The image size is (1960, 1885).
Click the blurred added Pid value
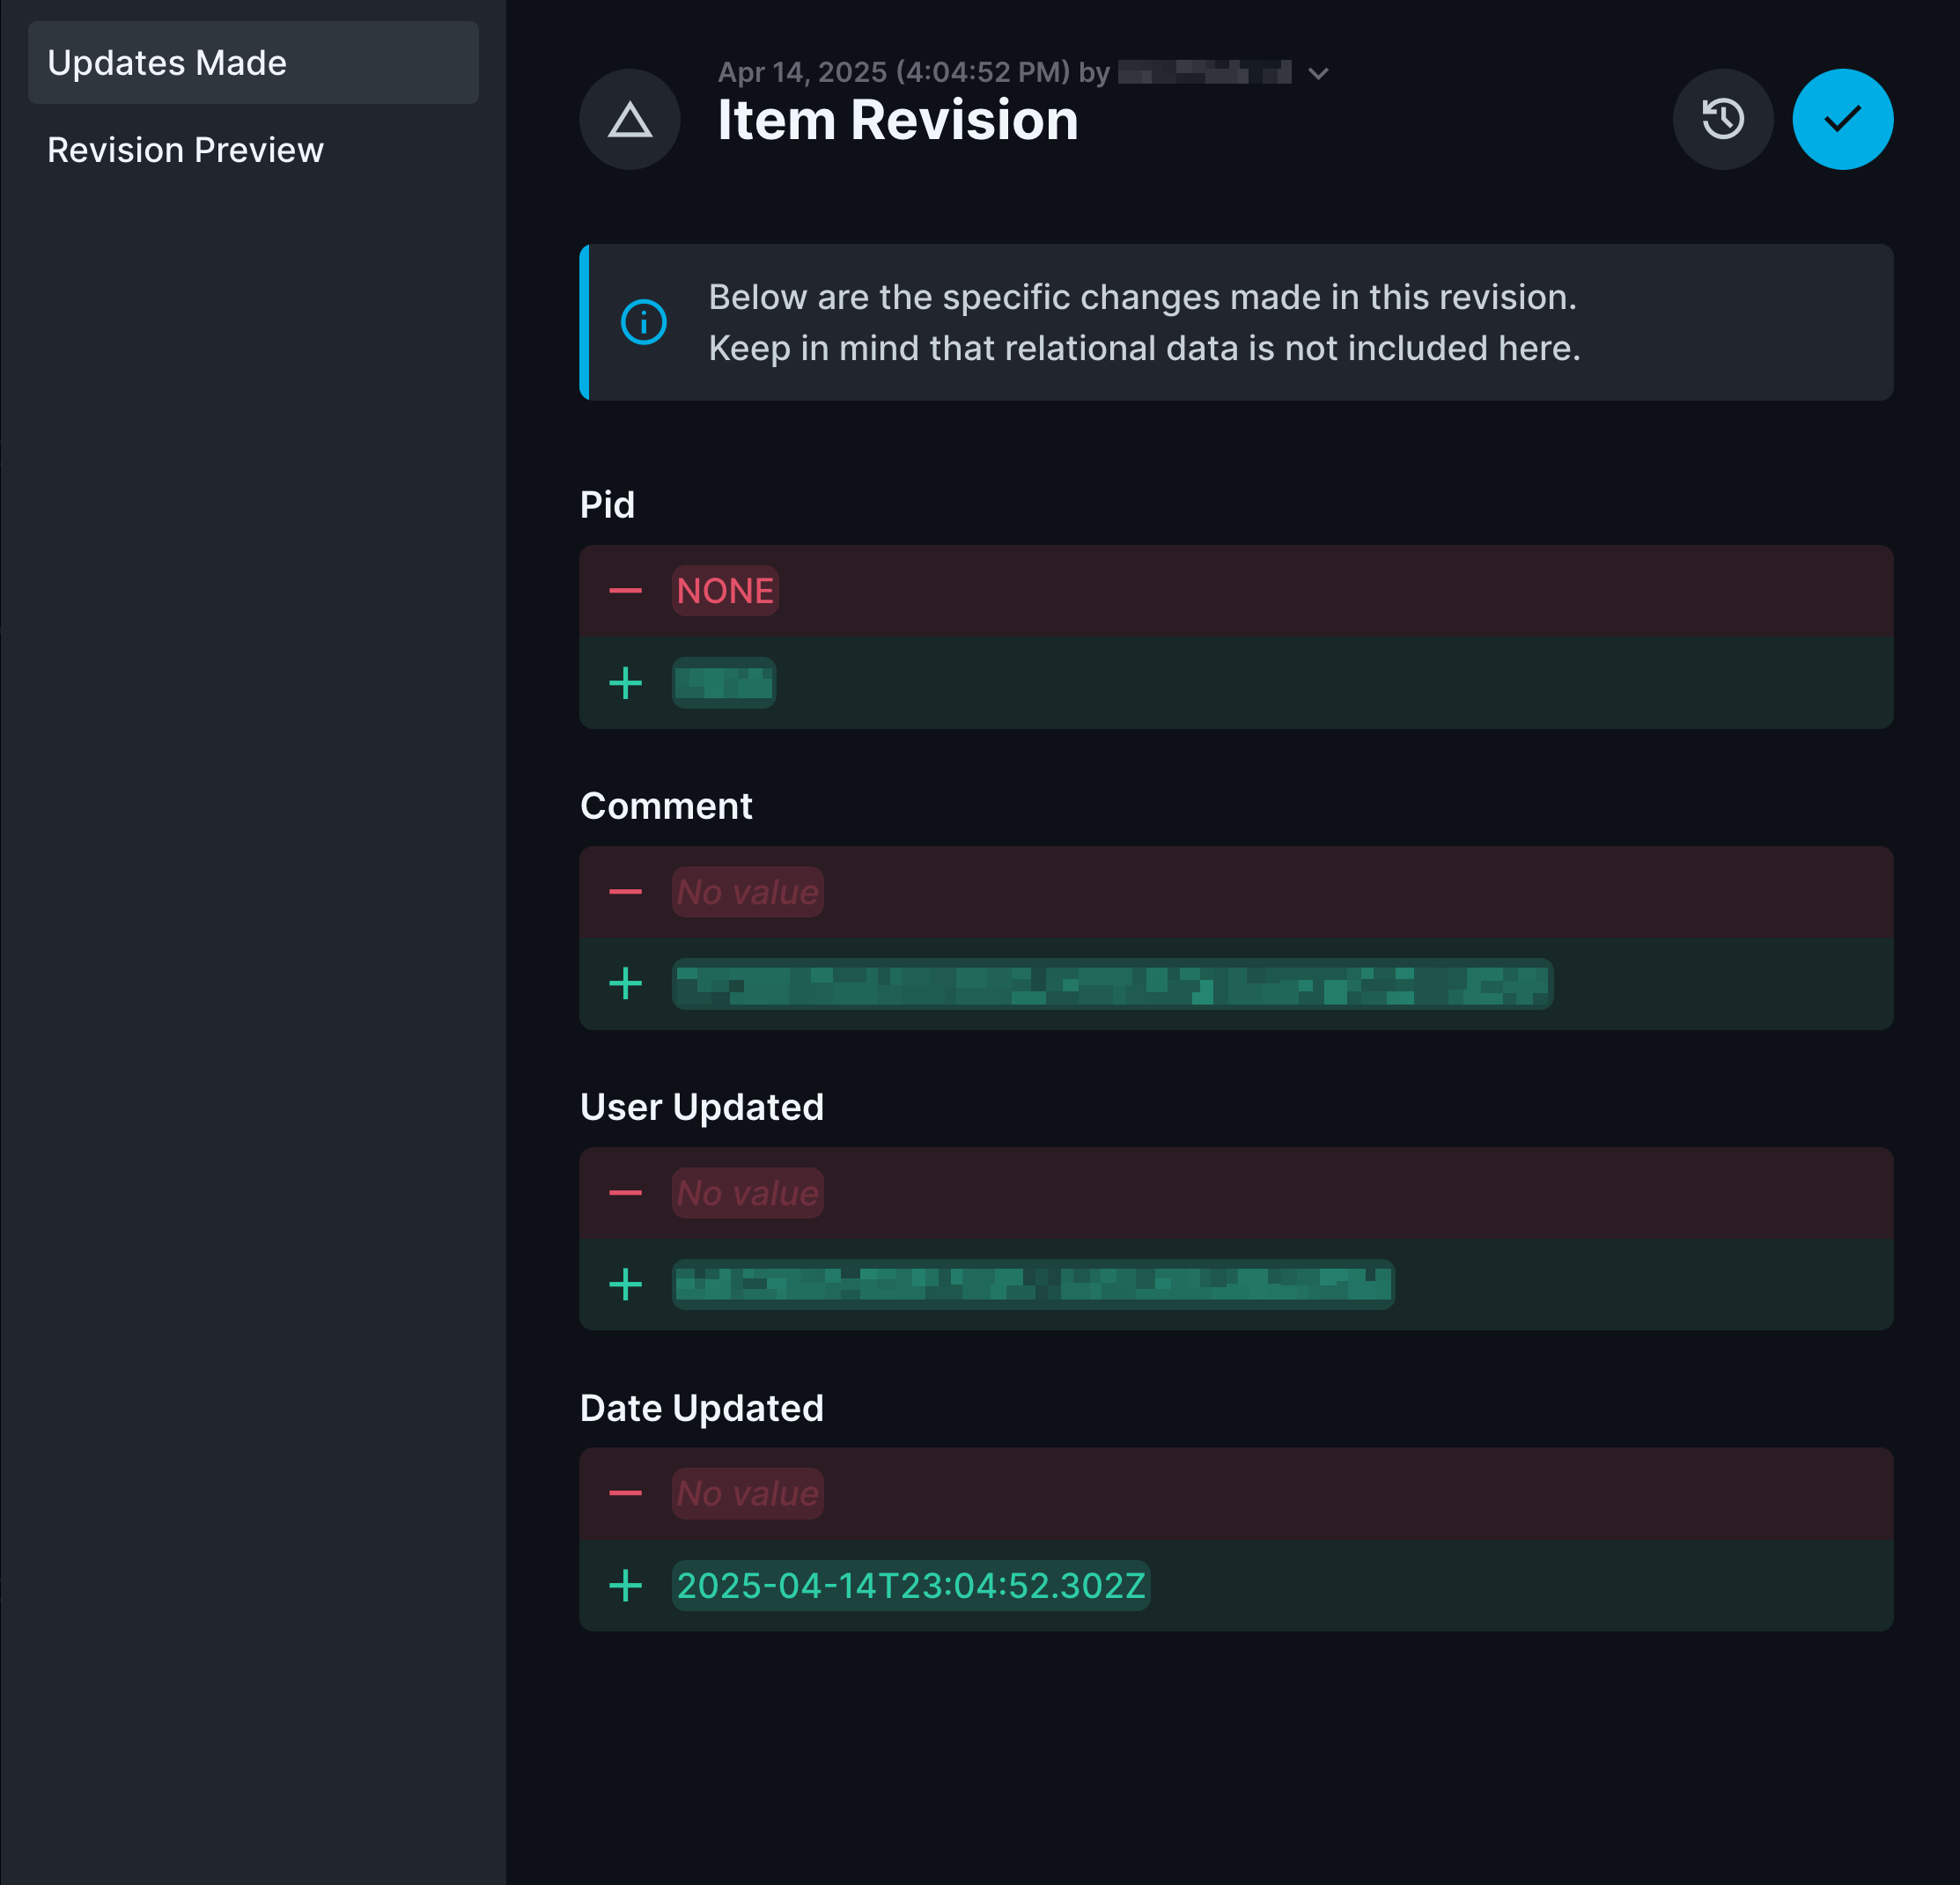[x=723, y=683]
